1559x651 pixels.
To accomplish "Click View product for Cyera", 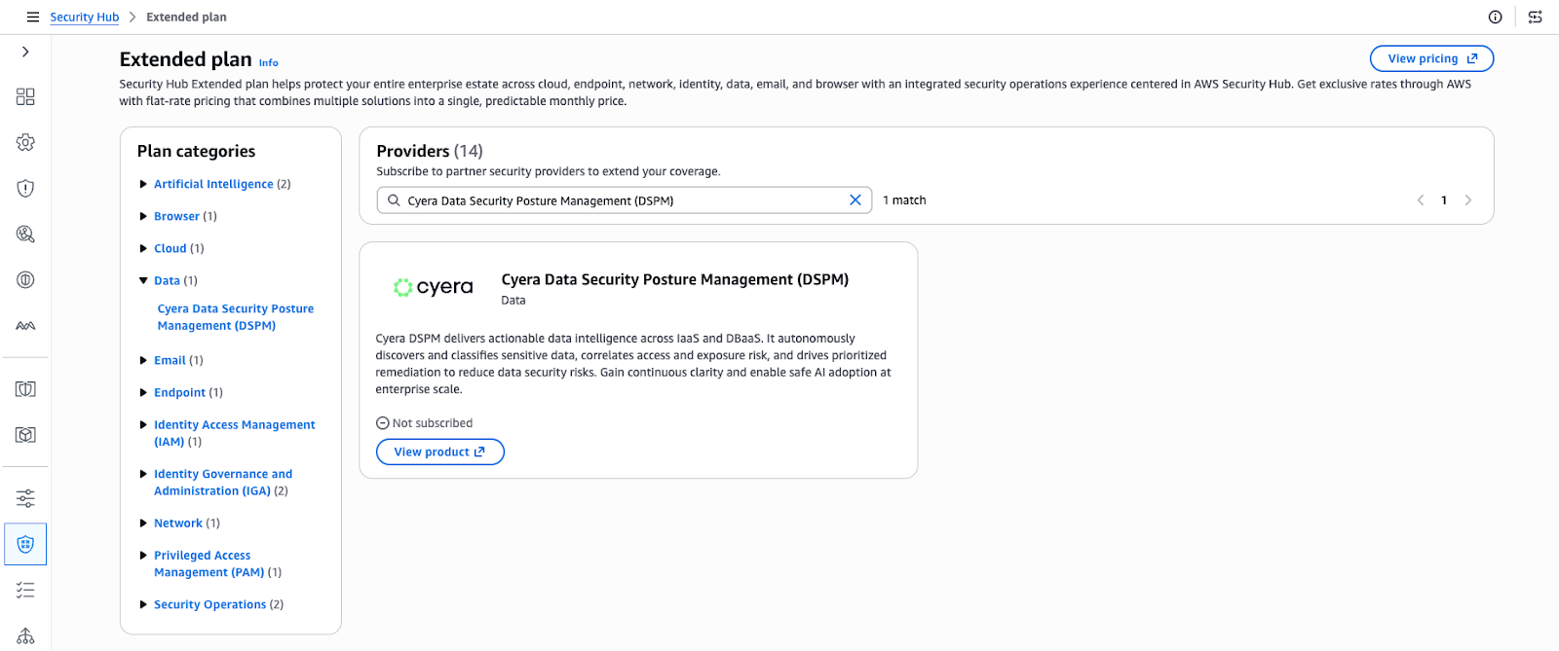I will pos(439,452).
